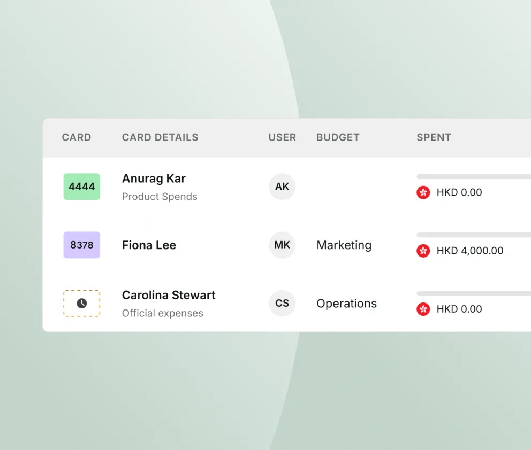Image resolution: width=531 pixels, height=450 pixels.
Task: Sort by the SPENT column header
Action: click(434, 137)
